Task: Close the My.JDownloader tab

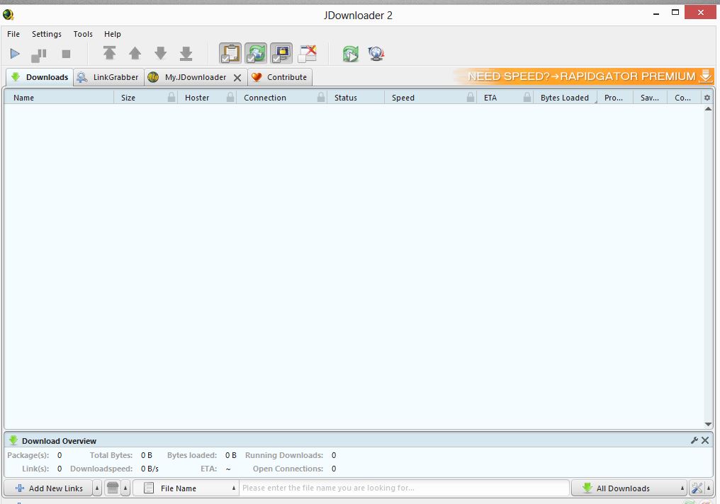Action: pyautogui.click(x=237, y=77)
